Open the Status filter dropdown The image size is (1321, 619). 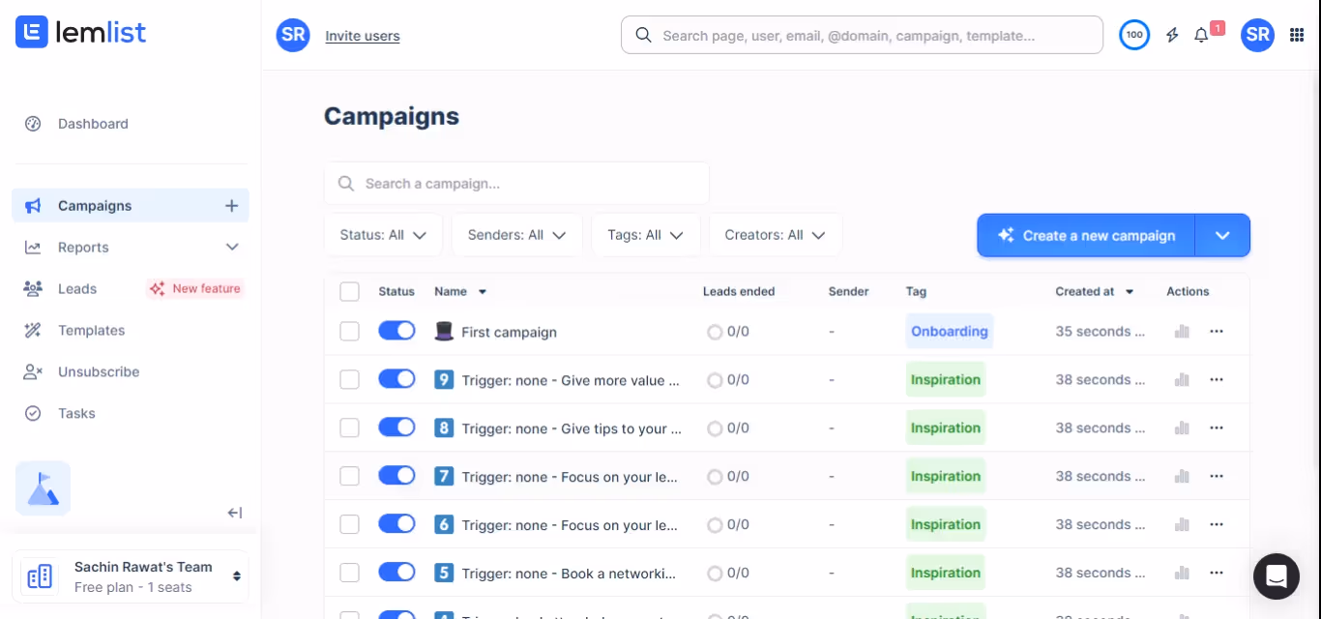tap(383, 234)
